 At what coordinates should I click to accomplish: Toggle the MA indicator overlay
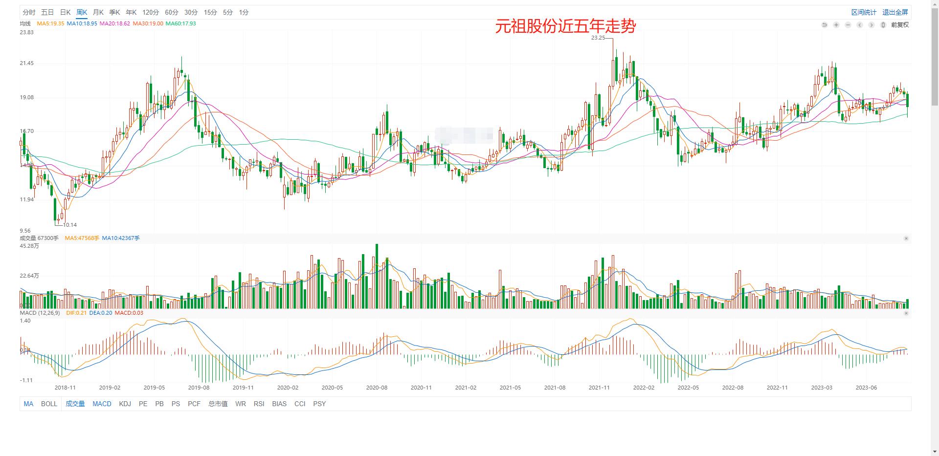[x=28, y=404]
